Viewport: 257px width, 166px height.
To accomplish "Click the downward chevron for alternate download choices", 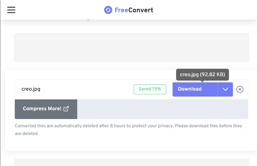I will click(x=225, y=89).
